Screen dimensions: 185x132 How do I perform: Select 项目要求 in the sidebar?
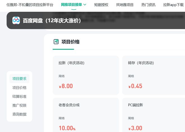pyautogui.click(x=19, y=79)
